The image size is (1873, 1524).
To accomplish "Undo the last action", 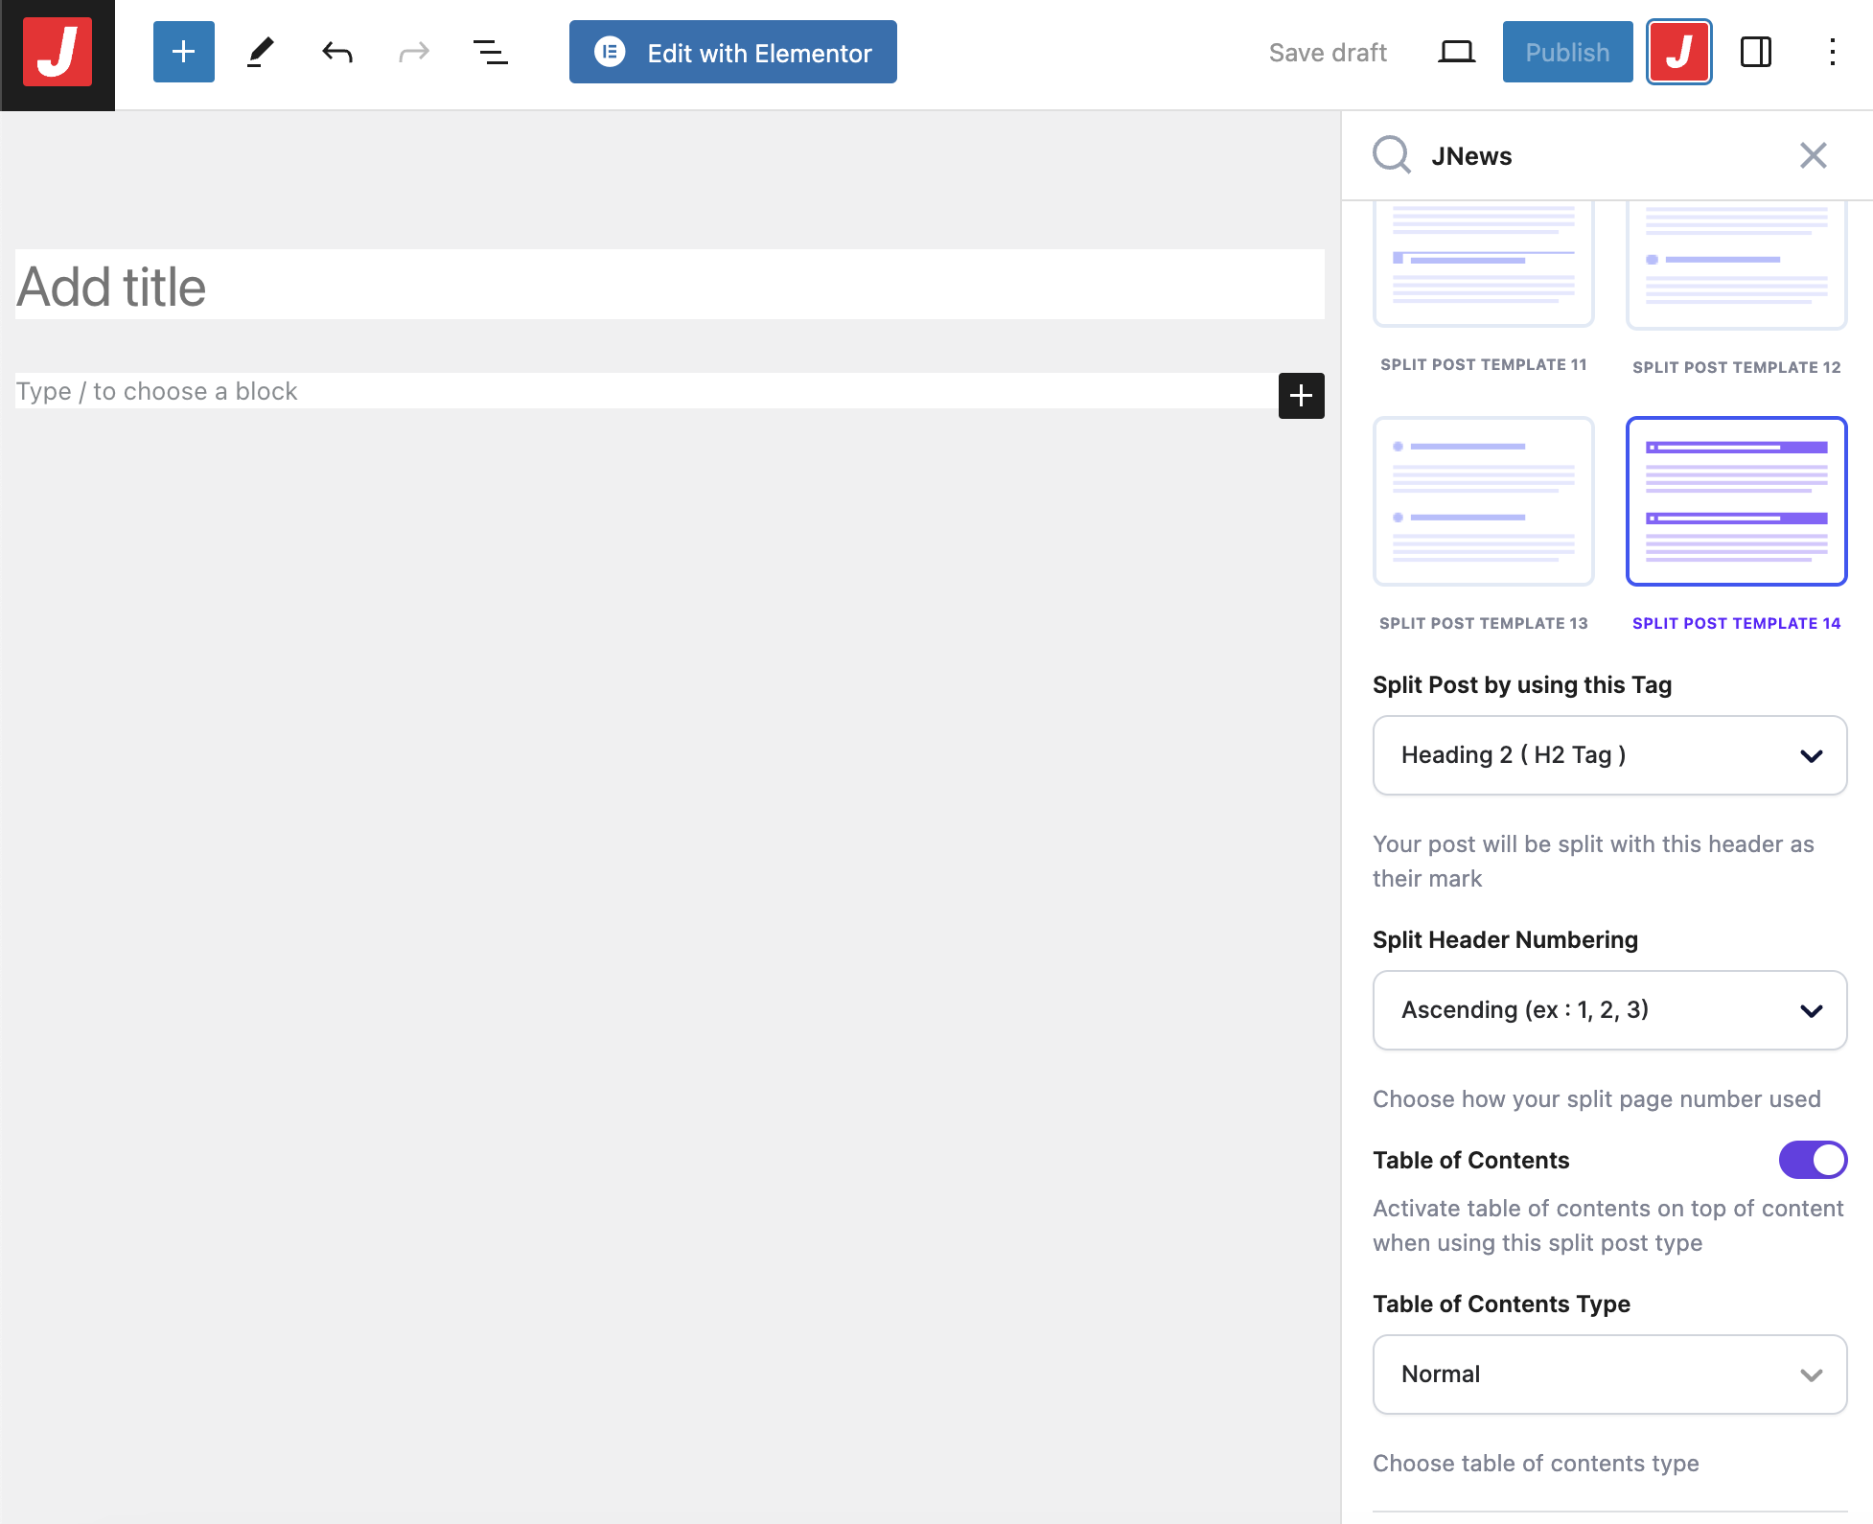I will (336, 52).
